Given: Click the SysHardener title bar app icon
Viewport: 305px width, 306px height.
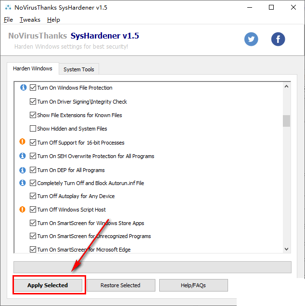Looking at the screenshot, I should [x=8, y=7].
